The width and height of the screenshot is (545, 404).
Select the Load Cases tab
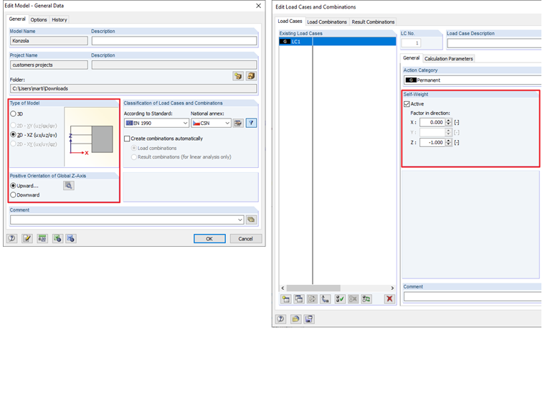click(290, 22)
